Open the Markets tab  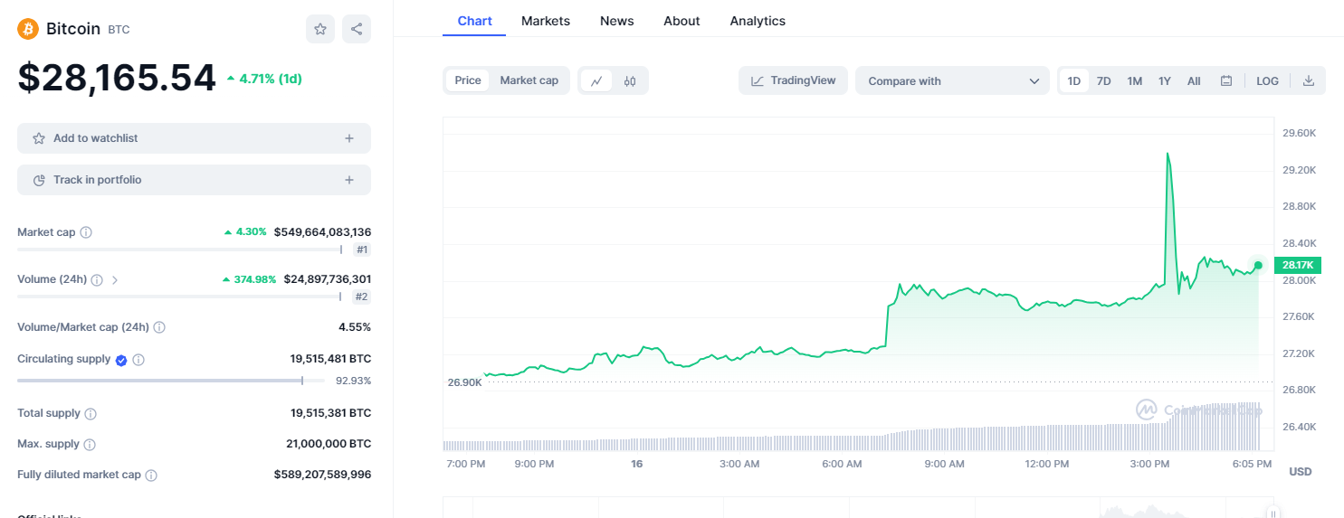546,21
